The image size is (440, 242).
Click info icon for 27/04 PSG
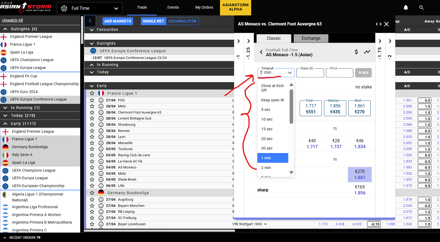101,100
